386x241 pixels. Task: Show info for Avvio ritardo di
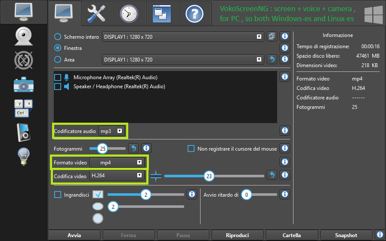pyautogui.click(x=285, y=195)
